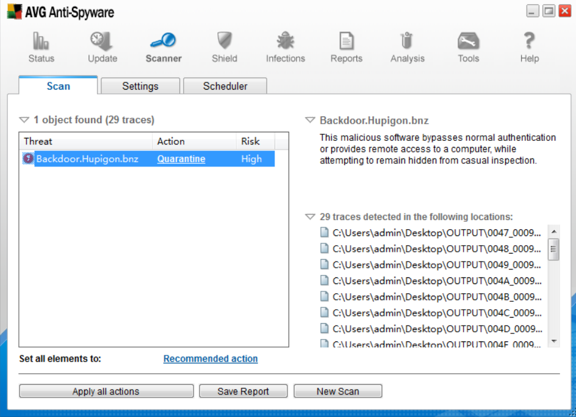The height and width of the screenshot is (417, 576).
Task: Maximize the AVG Anti-Spyware window
Action: [549, 11]
